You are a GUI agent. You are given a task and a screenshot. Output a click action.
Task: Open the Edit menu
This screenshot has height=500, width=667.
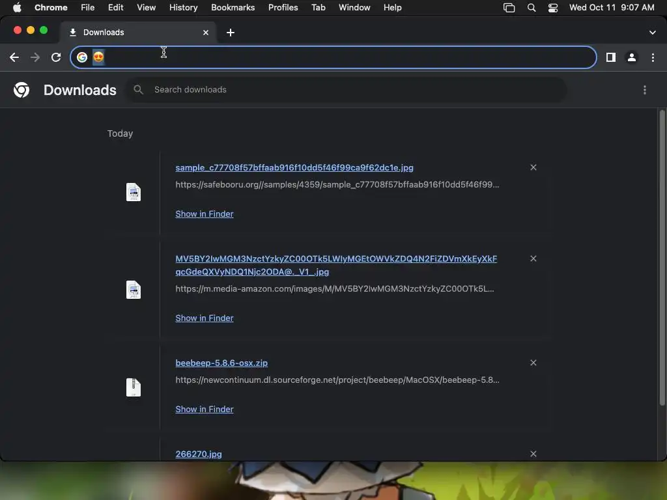[x=116, y=8]
